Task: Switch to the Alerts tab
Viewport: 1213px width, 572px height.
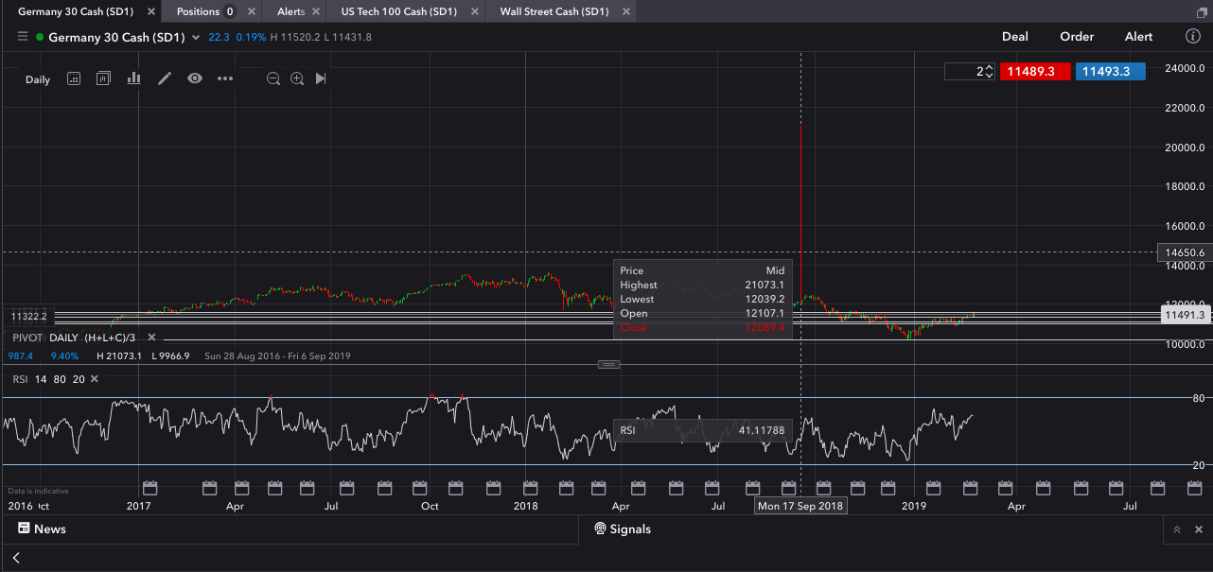Action: pyautogui.click(x=290, y=11)
